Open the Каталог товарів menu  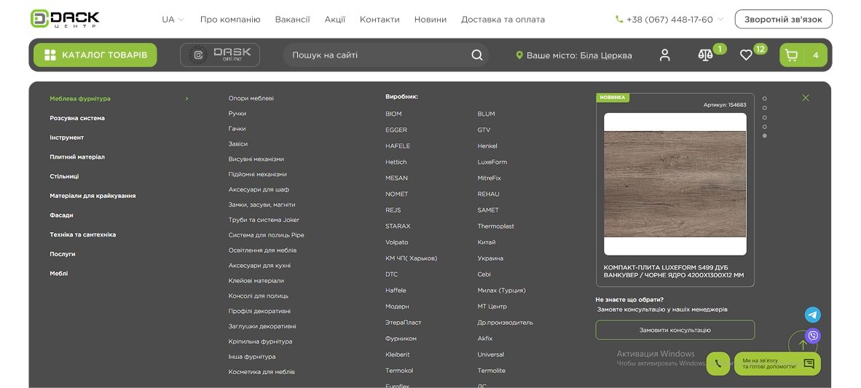click(x=95, y=55)
